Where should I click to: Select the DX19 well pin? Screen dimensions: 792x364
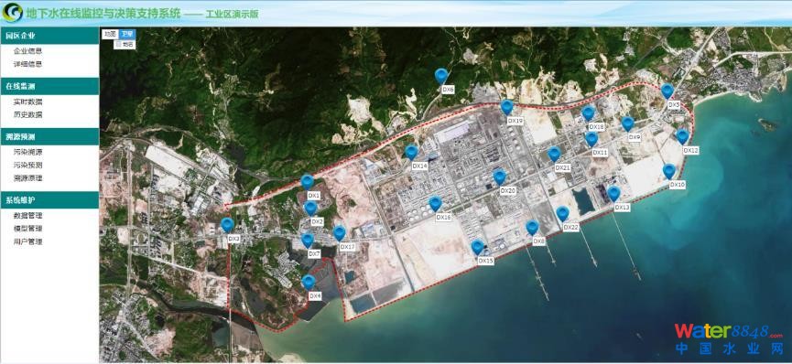(507, 107)
